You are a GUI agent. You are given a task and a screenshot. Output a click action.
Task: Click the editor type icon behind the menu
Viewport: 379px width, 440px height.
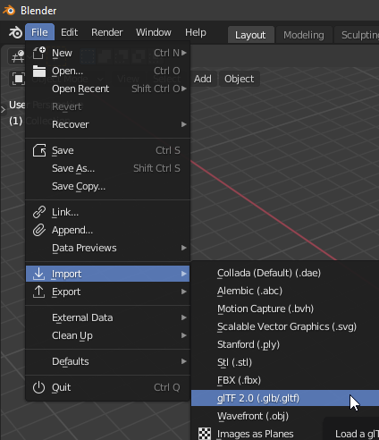[17, 56]
